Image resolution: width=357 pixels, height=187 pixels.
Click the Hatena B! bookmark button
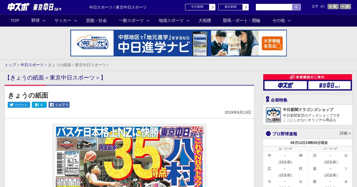pos(39,105)
